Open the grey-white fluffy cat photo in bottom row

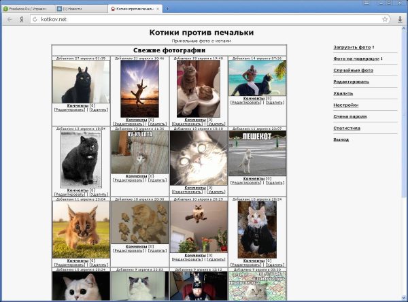pos(139,286)
